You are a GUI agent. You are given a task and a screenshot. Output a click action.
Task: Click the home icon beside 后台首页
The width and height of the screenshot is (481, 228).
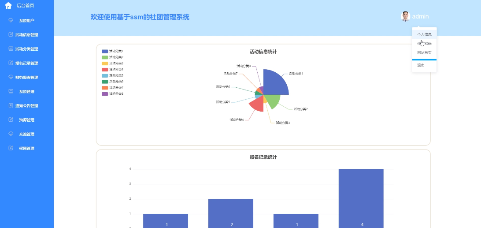click(x=8, y=6)
